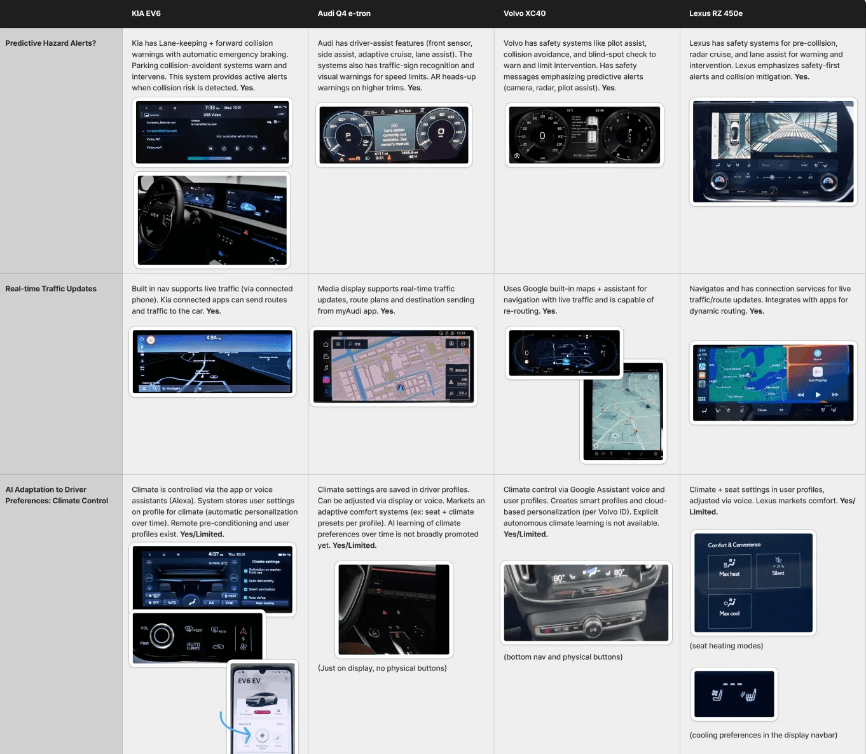Click the Climate button on Lexus screen bottom bar
This screenshot has height=754, width=866.
[762, 410]
